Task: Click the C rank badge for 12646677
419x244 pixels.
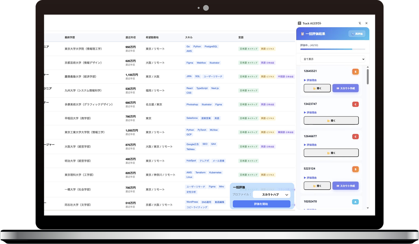Action: [355, 137]
